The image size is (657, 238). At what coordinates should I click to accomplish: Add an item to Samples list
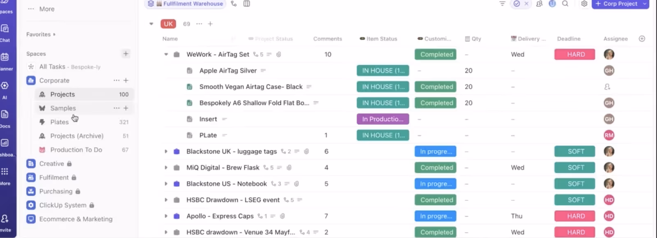(126, 108)
